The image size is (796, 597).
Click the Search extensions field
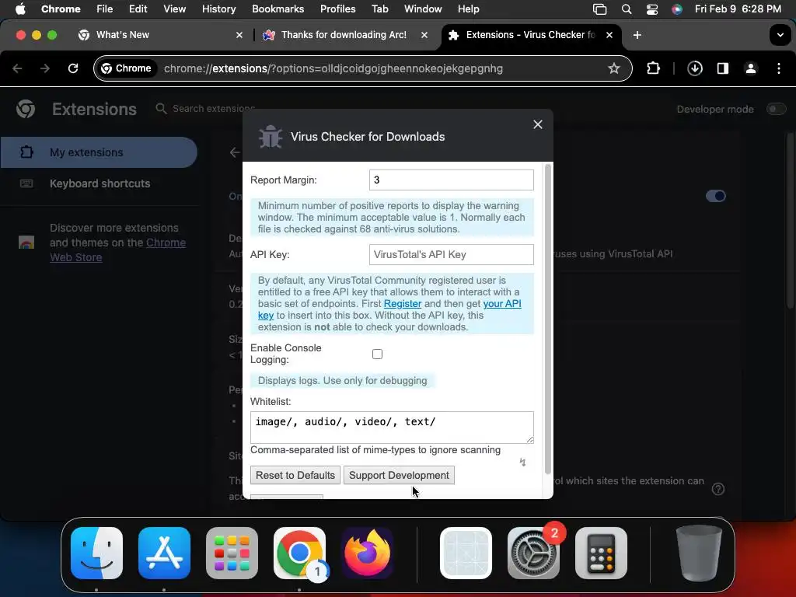coord(213,109)
